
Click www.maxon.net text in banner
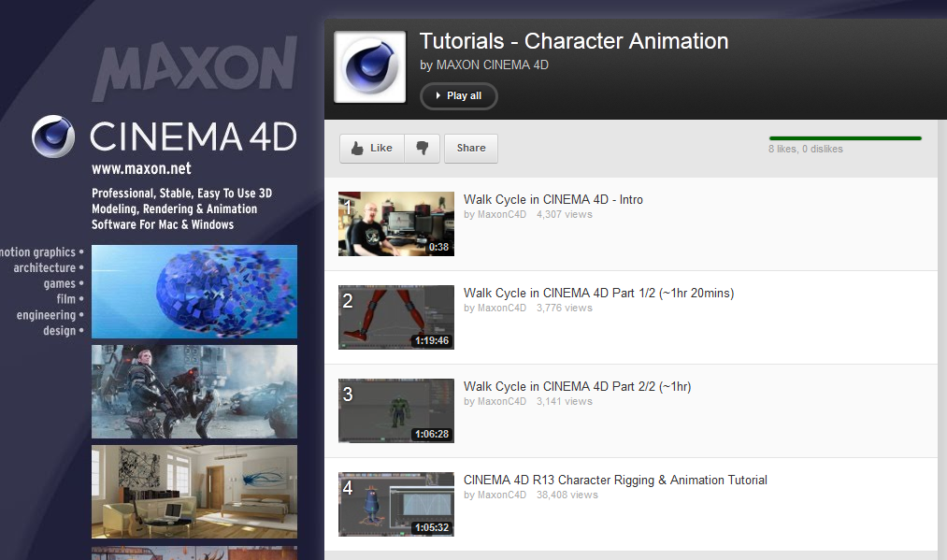(141, 168)
